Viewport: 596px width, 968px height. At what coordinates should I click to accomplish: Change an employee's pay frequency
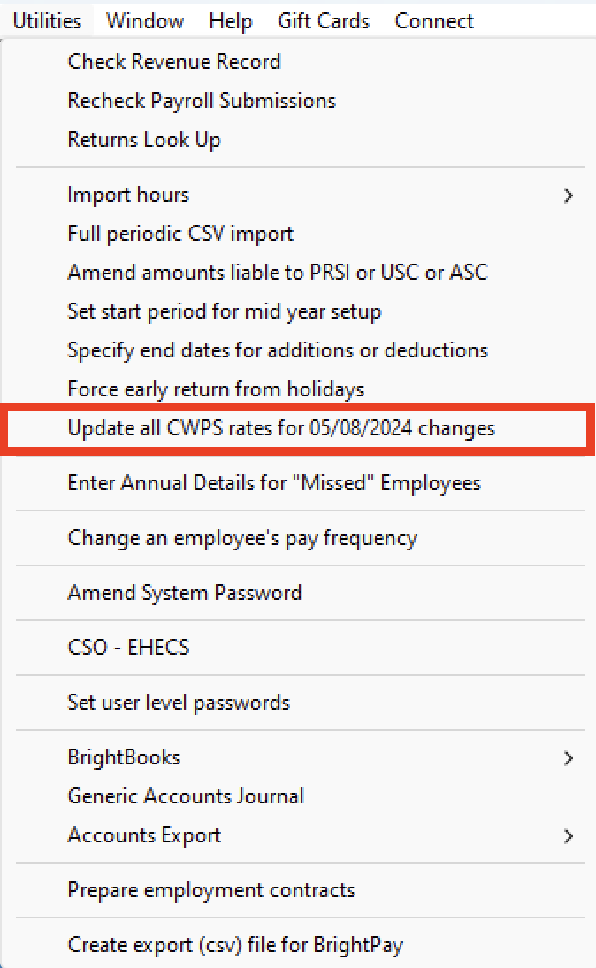coord(242,538)
